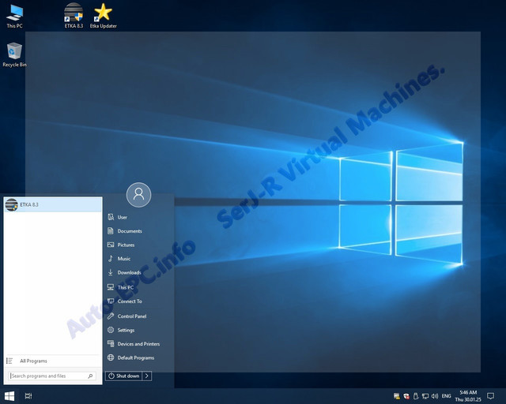Click the magnifier icon in search box
Screen dimensions: 506x404
[x=90, y=376]
